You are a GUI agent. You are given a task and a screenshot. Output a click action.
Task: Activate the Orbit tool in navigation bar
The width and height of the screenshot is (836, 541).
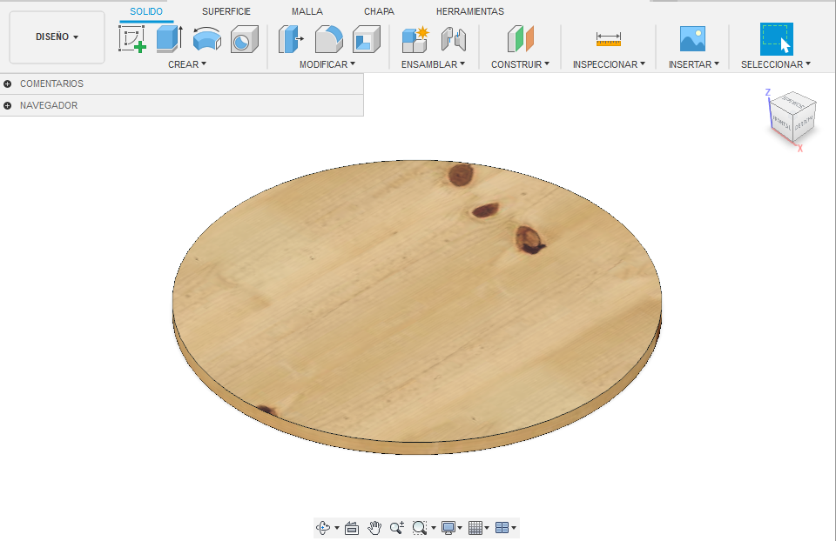(322, 527)
